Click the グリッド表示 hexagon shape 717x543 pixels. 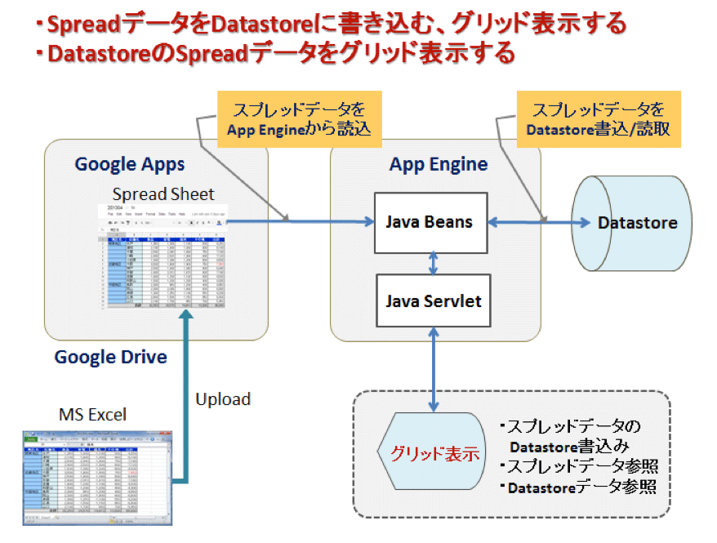[431, 451]
